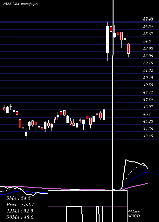Click the MACD histogram panel
Image resolution: width=159 pixels, height=222 pixels.
[87, 206]
